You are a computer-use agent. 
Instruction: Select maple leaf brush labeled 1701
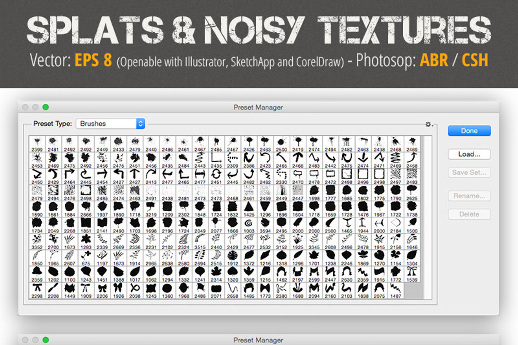pyautogui.click(x=314, y=258)
